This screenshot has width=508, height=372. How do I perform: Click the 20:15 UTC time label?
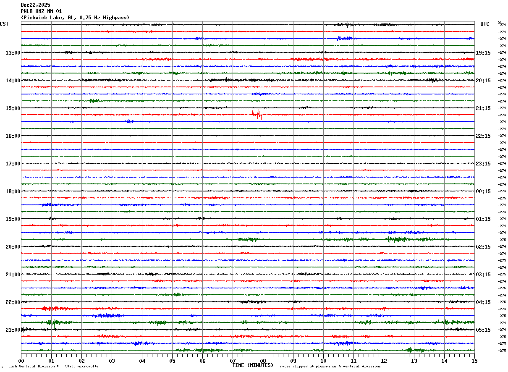point(483,81)
